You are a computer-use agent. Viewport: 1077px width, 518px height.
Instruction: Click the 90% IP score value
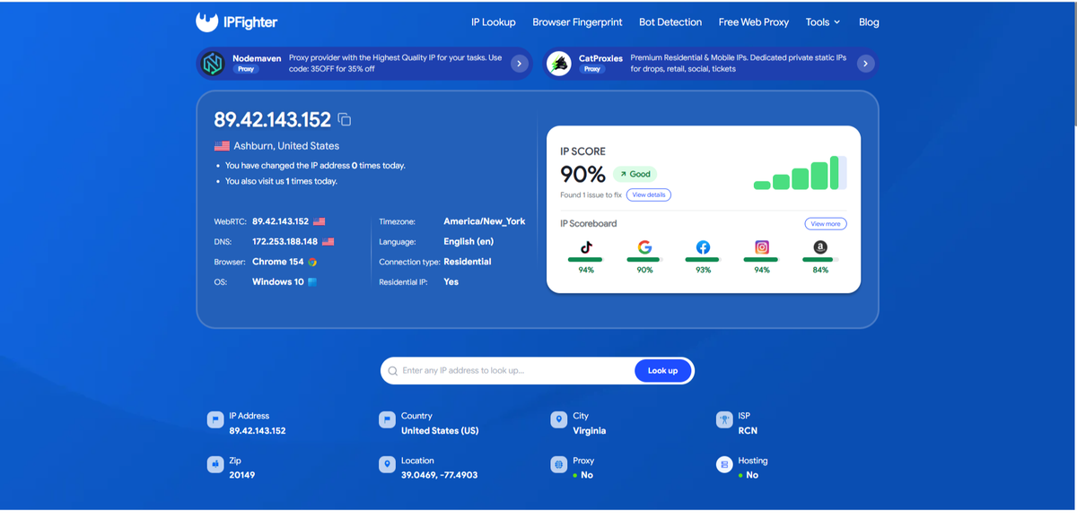(x=582, y=174)
